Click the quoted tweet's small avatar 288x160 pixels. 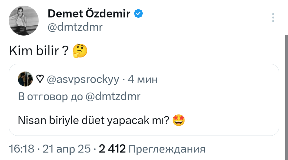[x=25, y=79]
